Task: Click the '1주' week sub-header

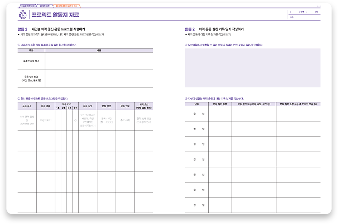Action: [x=58, y=108]
